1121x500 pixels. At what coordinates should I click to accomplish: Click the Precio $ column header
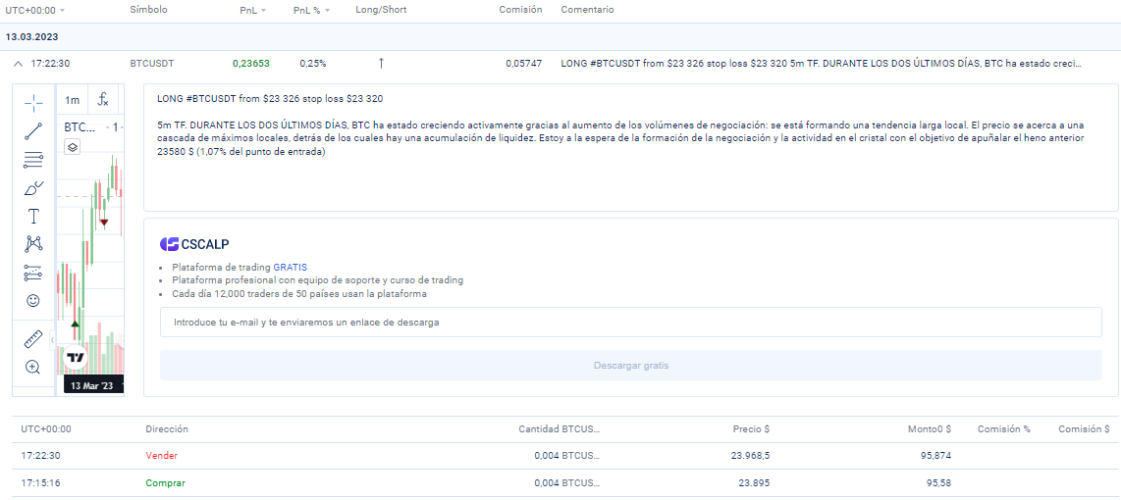coord(751,429)
